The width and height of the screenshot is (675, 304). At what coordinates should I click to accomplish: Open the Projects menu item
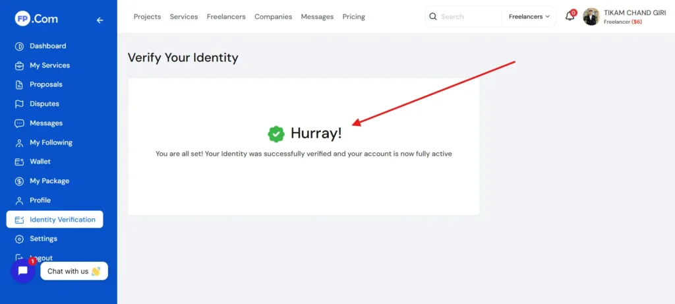point(147,16)
